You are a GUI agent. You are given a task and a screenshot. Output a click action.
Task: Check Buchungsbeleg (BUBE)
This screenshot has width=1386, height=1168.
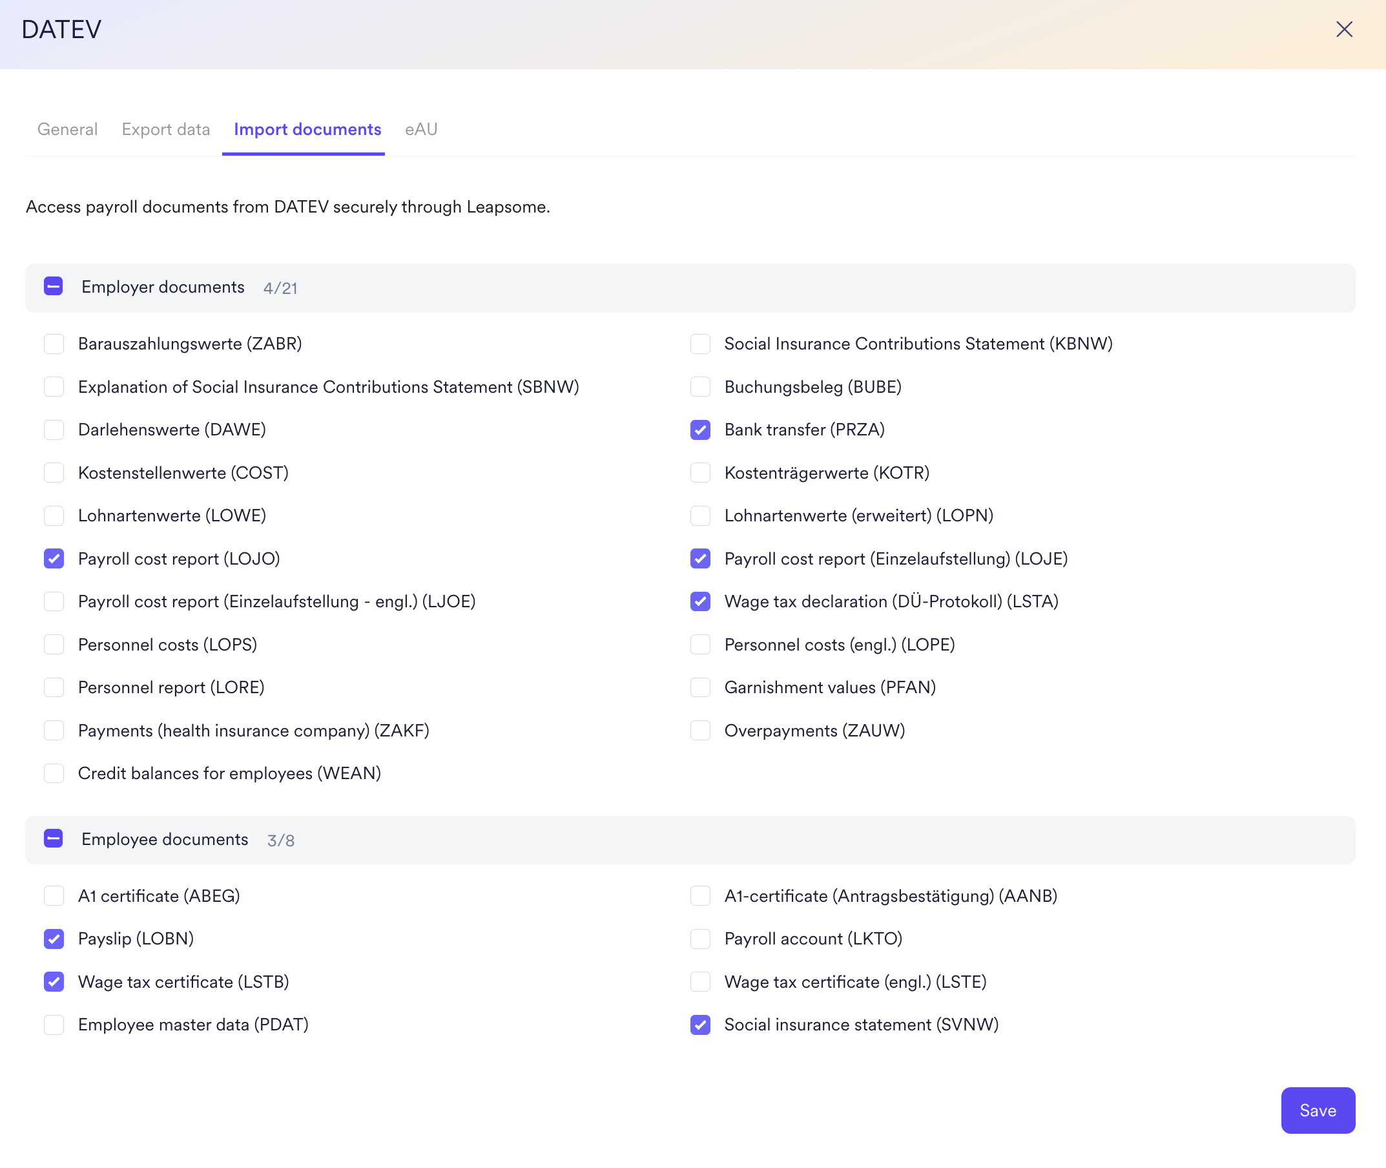[700, 387]
